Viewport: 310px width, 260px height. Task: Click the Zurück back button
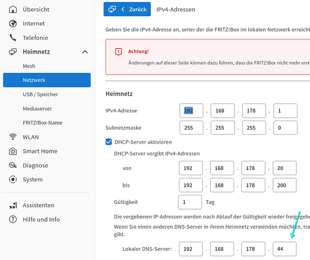(x=127, y=9)
